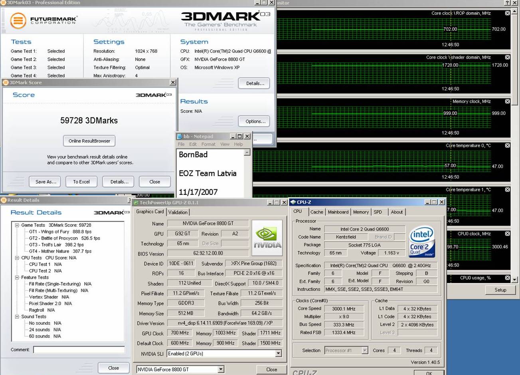Click the GPU-Z BIOS Version value field

pos(208,253)
